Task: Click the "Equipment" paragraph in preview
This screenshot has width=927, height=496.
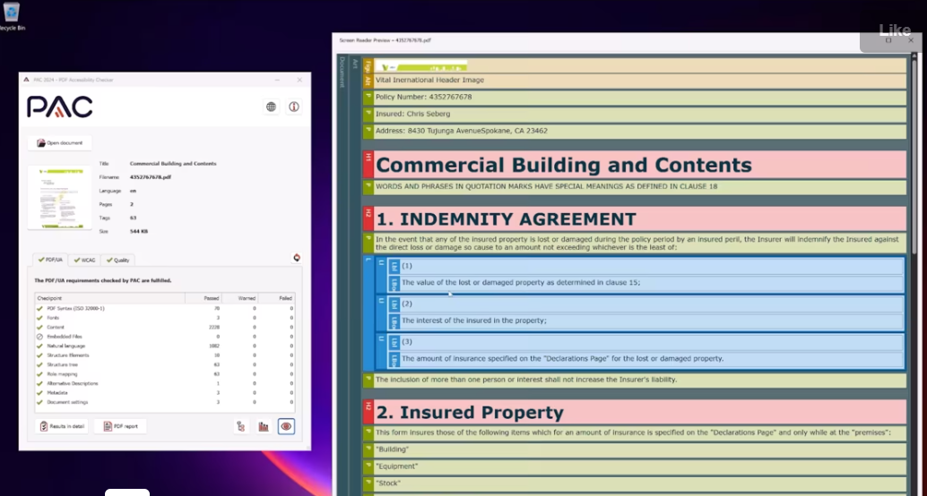Action: [x=396, y=466]
